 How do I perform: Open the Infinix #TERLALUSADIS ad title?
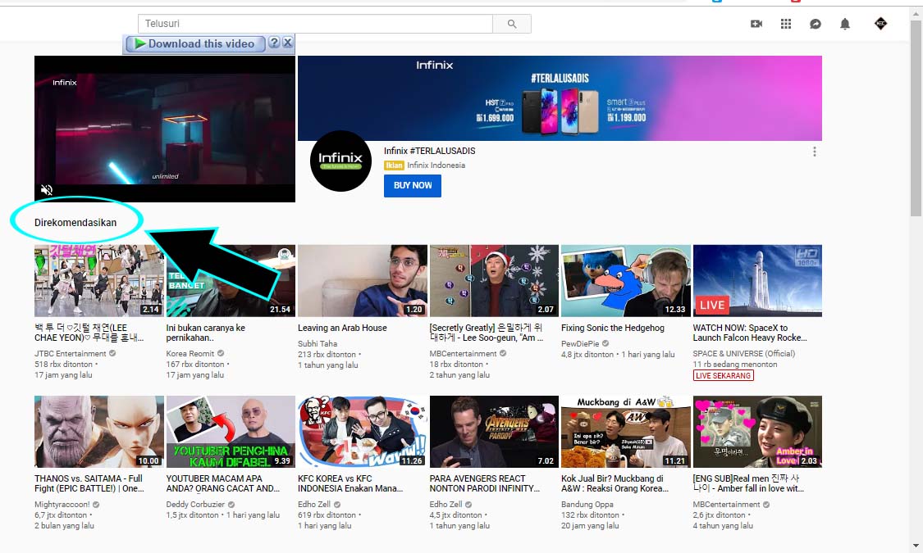point(430,151)
